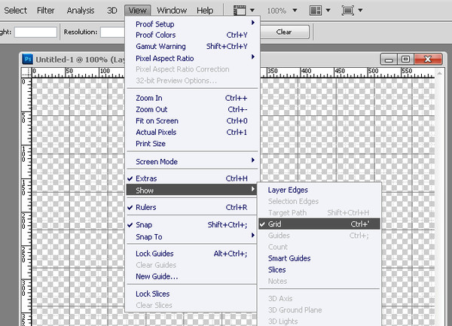The height and width of the screenshot is (326, 452).
Task: Click the Screen Mode icon in toolbar
Action: tap(348, 11)
